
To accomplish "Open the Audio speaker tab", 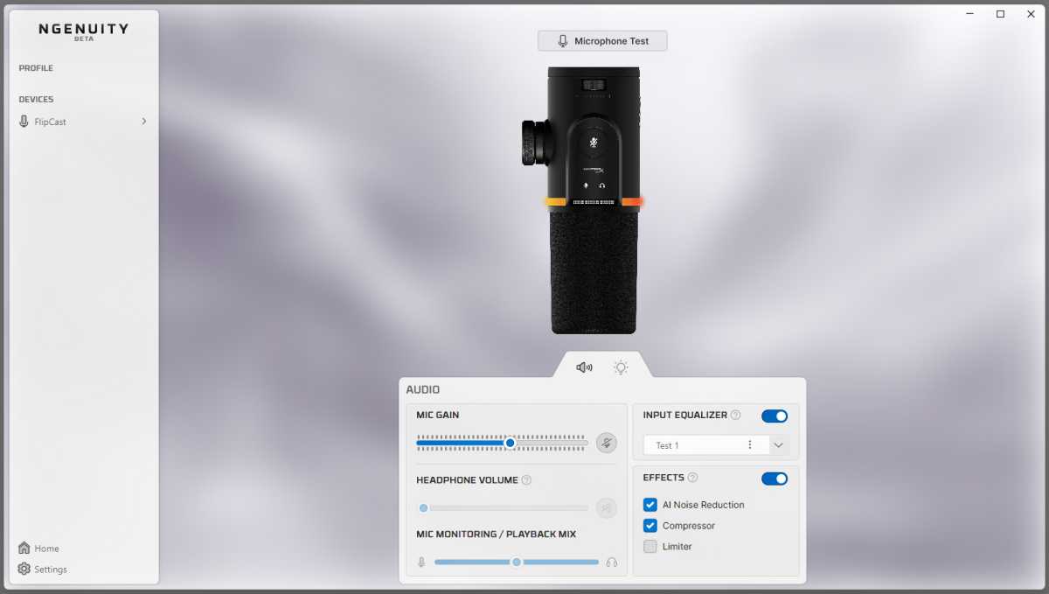I will (x=584, y=367).
